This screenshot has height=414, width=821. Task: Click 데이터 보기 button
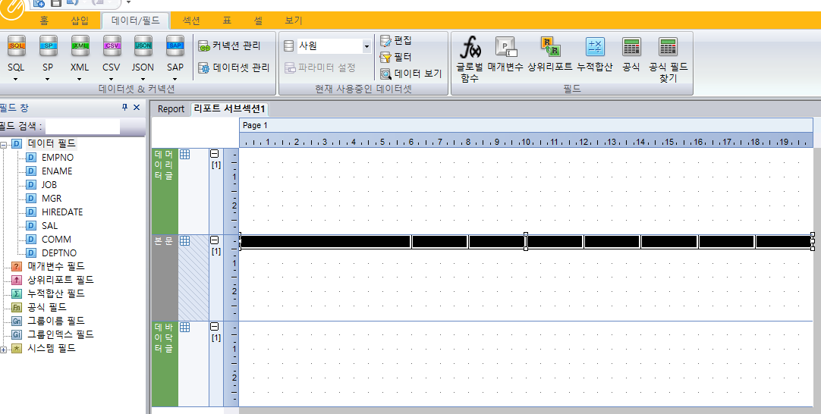click(x=411, y=74)
